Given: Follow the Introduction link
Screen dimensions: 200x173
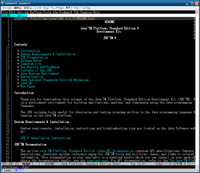Looking at the screenshot, I should pos(30,51).
